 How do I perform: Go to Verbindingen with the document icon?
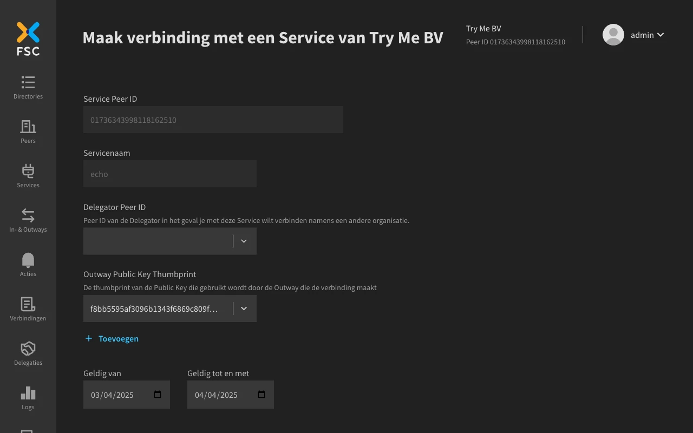coord(28,304)
